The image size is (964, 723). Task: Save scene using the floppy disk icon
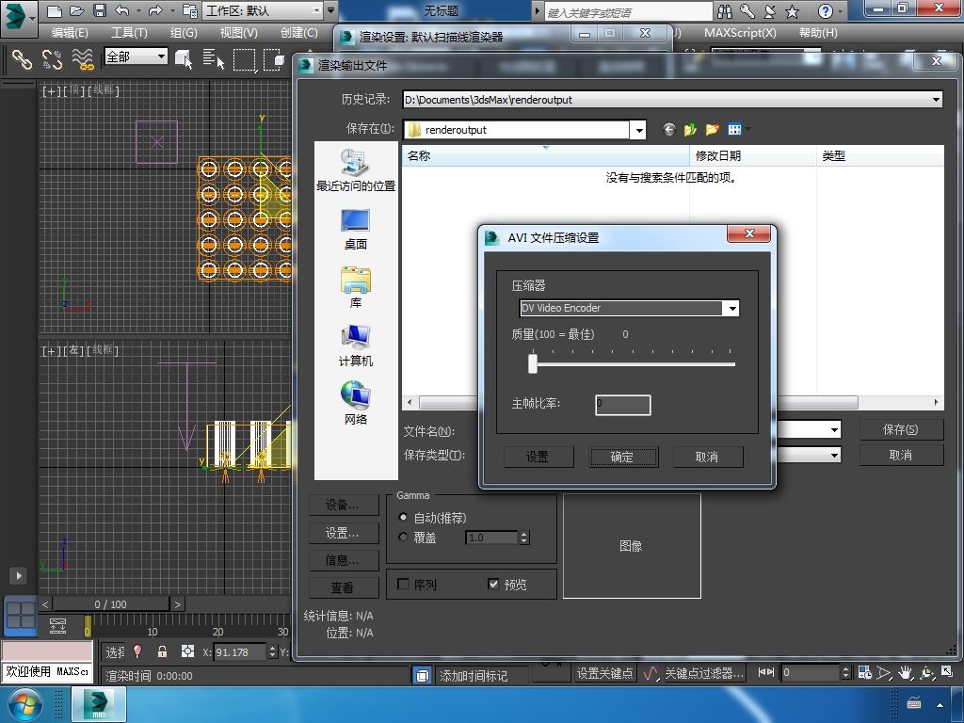coord(99,10)
